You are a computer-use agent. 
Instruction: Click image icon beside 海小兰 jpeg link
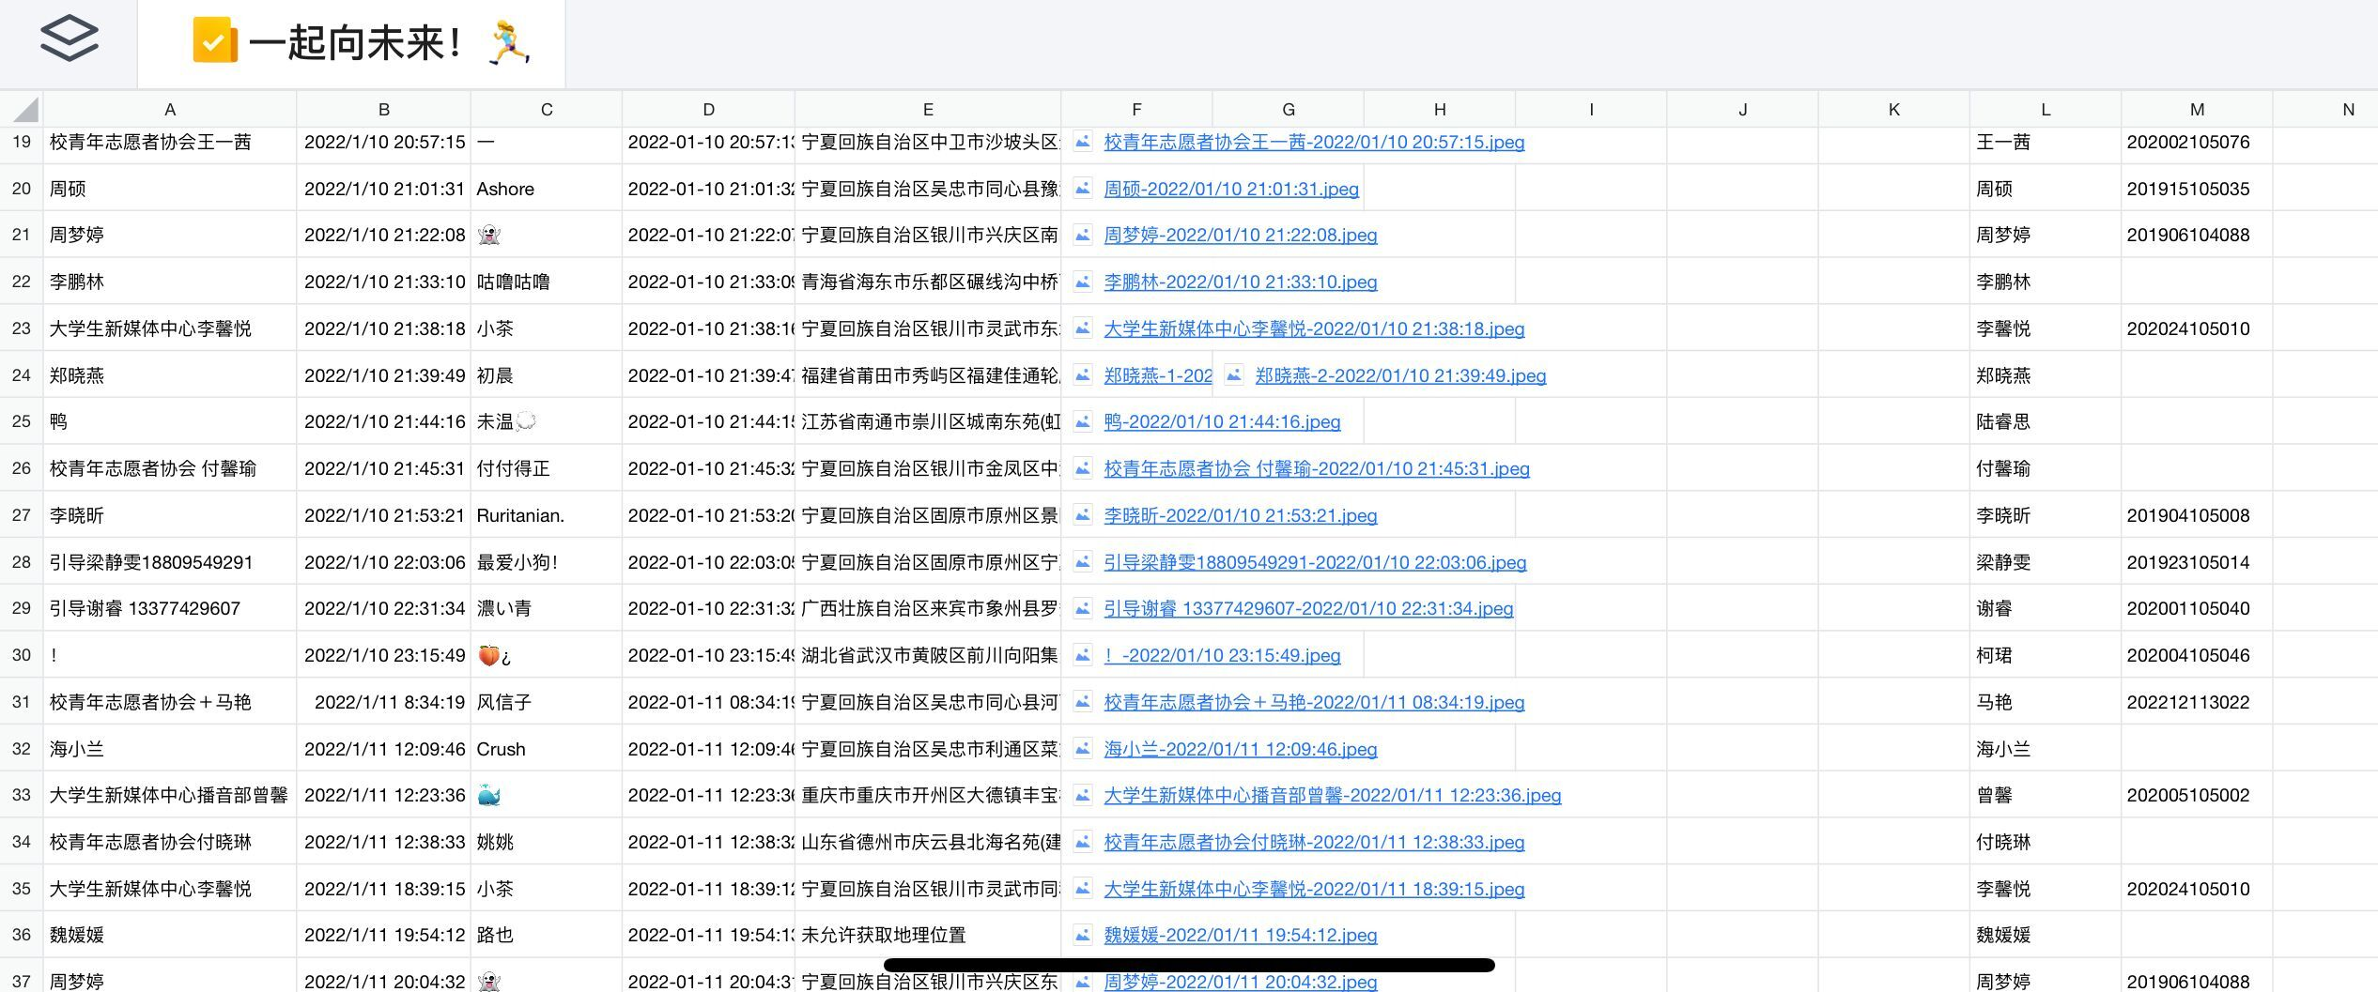pyautogui.click(x=1083, y=749)
